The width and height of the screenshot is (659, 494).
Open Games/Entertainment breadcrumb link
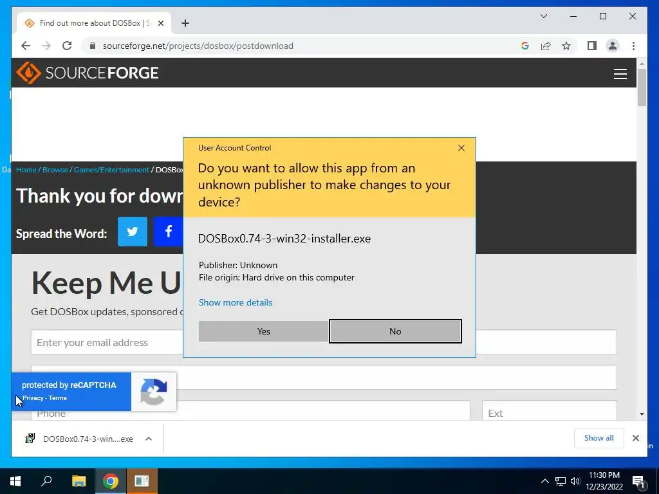point(111,170)
